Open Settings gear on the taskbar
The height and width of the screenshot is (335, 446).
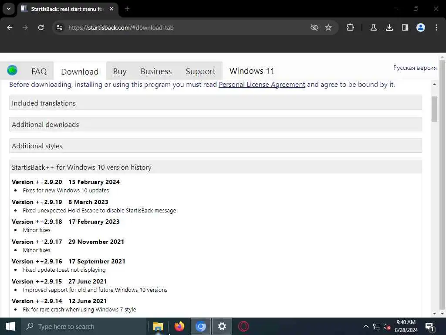222,326
